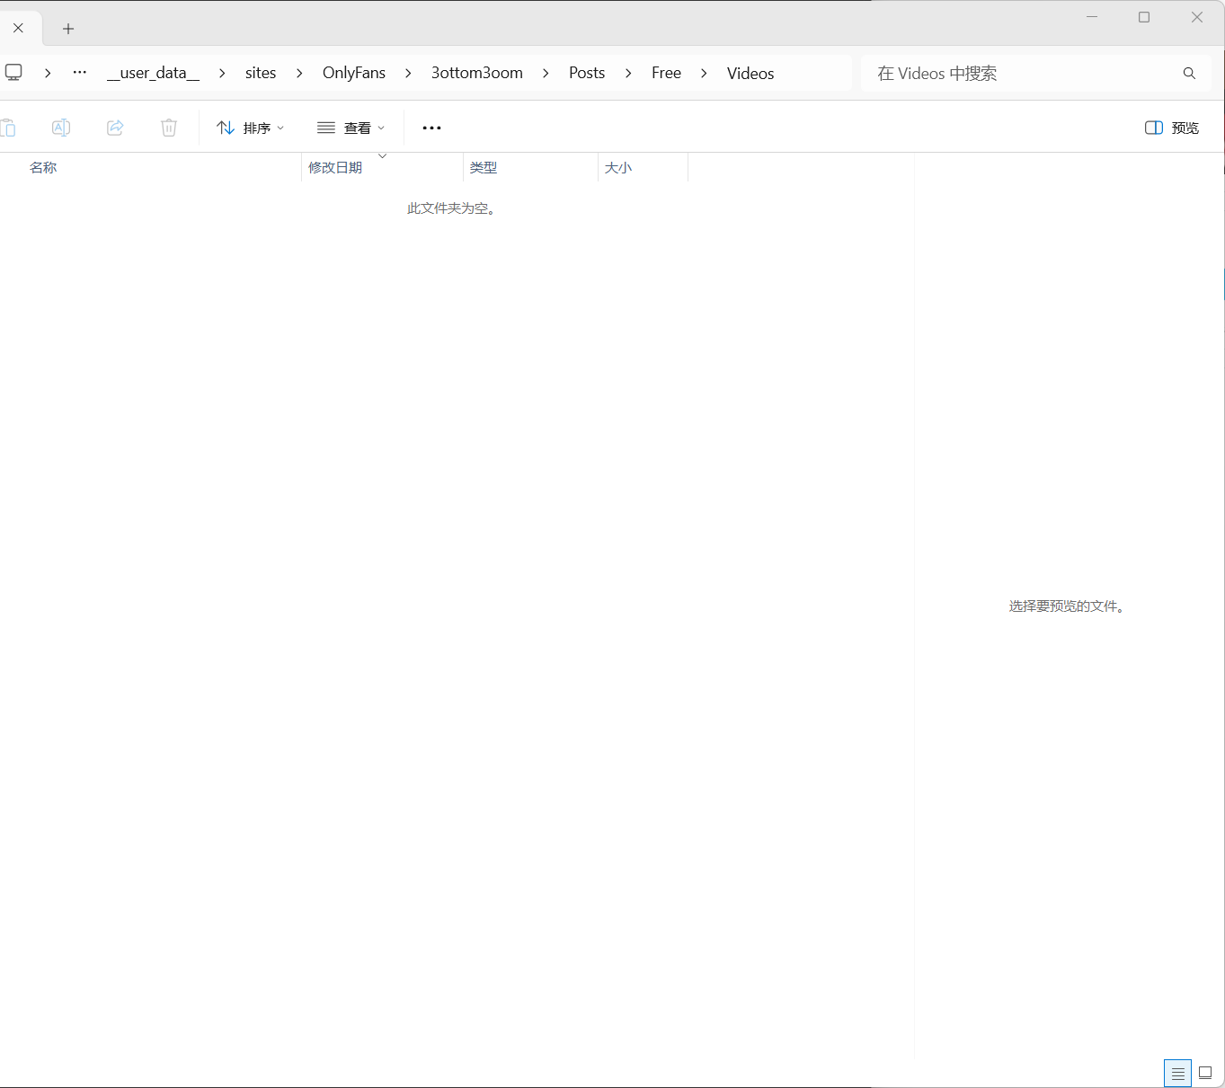1225x1088 pixels.
Task: Navigate to sites folder in breadcrumb
Action: point(261,73)
